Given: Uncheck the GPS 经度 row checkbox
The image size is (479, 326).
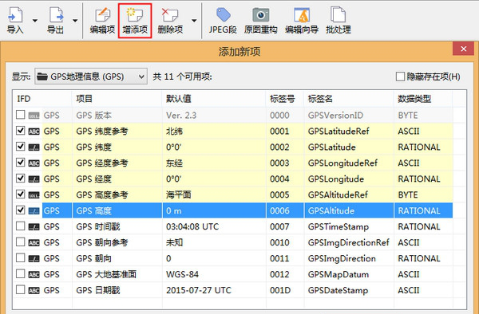Looking at the screenshot, I should pos(21,179).
